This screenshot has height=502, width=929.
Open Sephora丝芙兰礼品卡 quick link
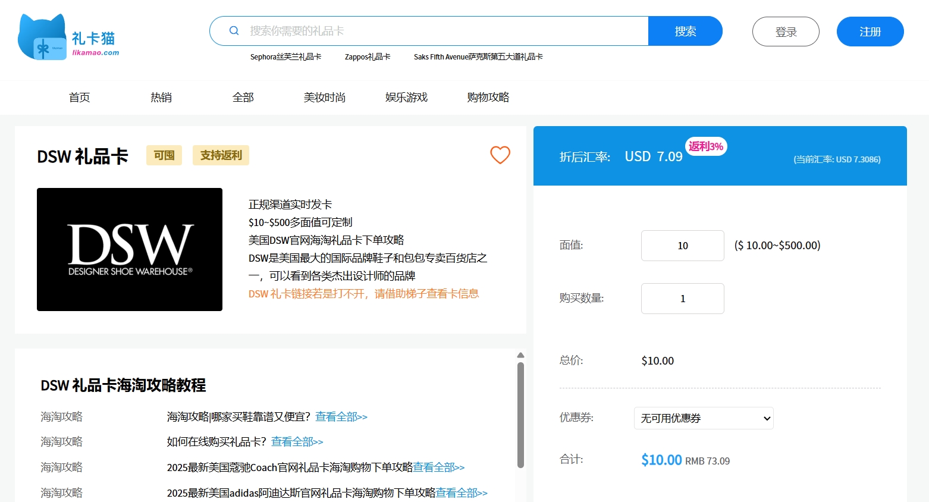pos(285,57)
